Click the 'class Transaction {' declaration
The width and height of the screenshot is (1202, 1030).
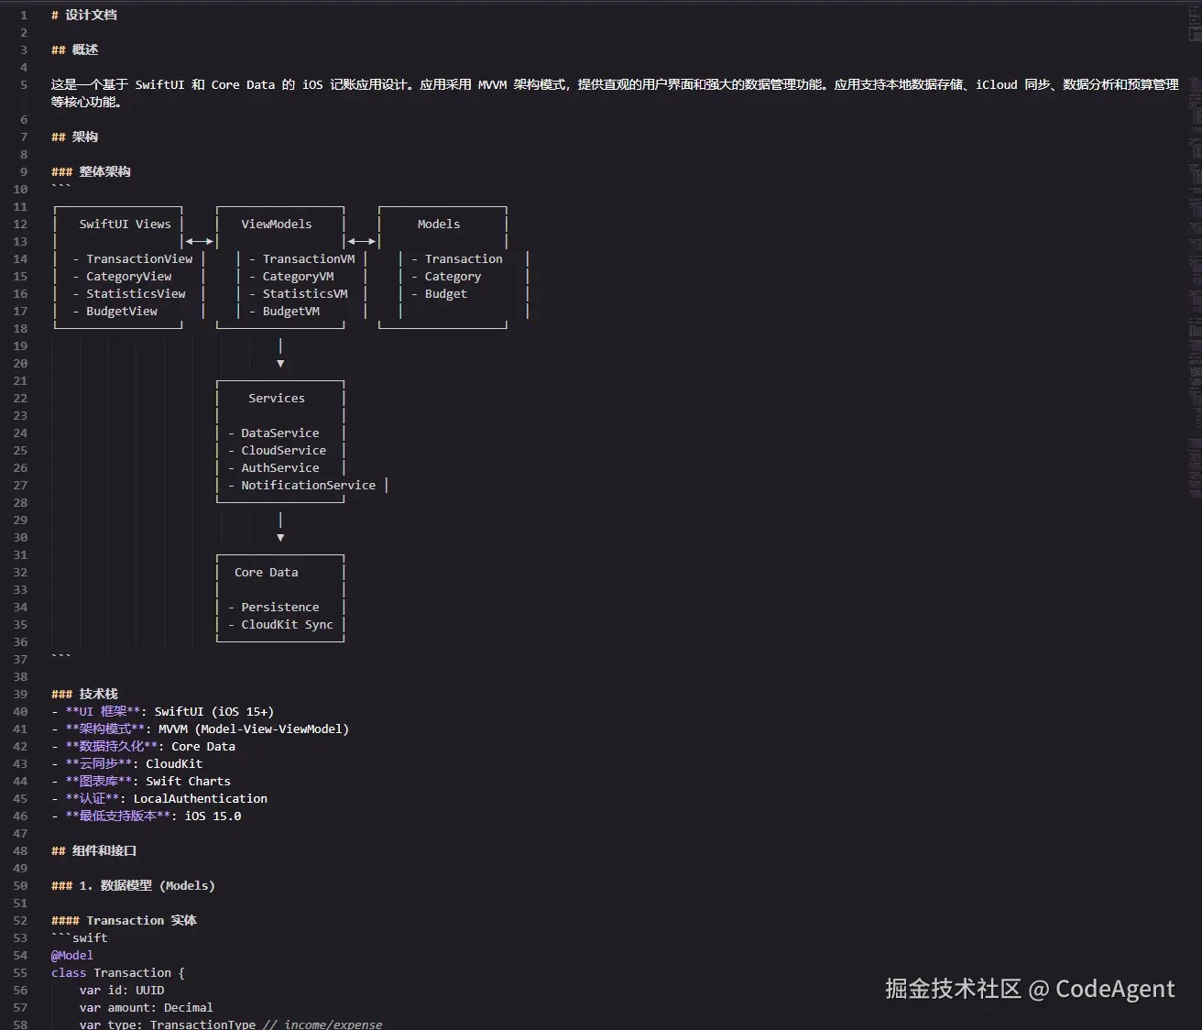click(118, 972)
